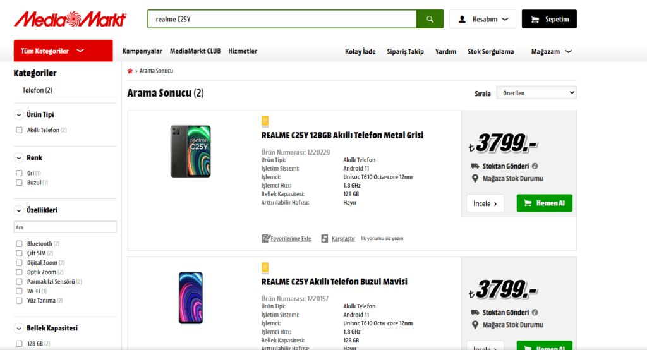Open the Tüm Kategoriler menu
The width and height of the screenshot is (647, 350).
(63, 51)
